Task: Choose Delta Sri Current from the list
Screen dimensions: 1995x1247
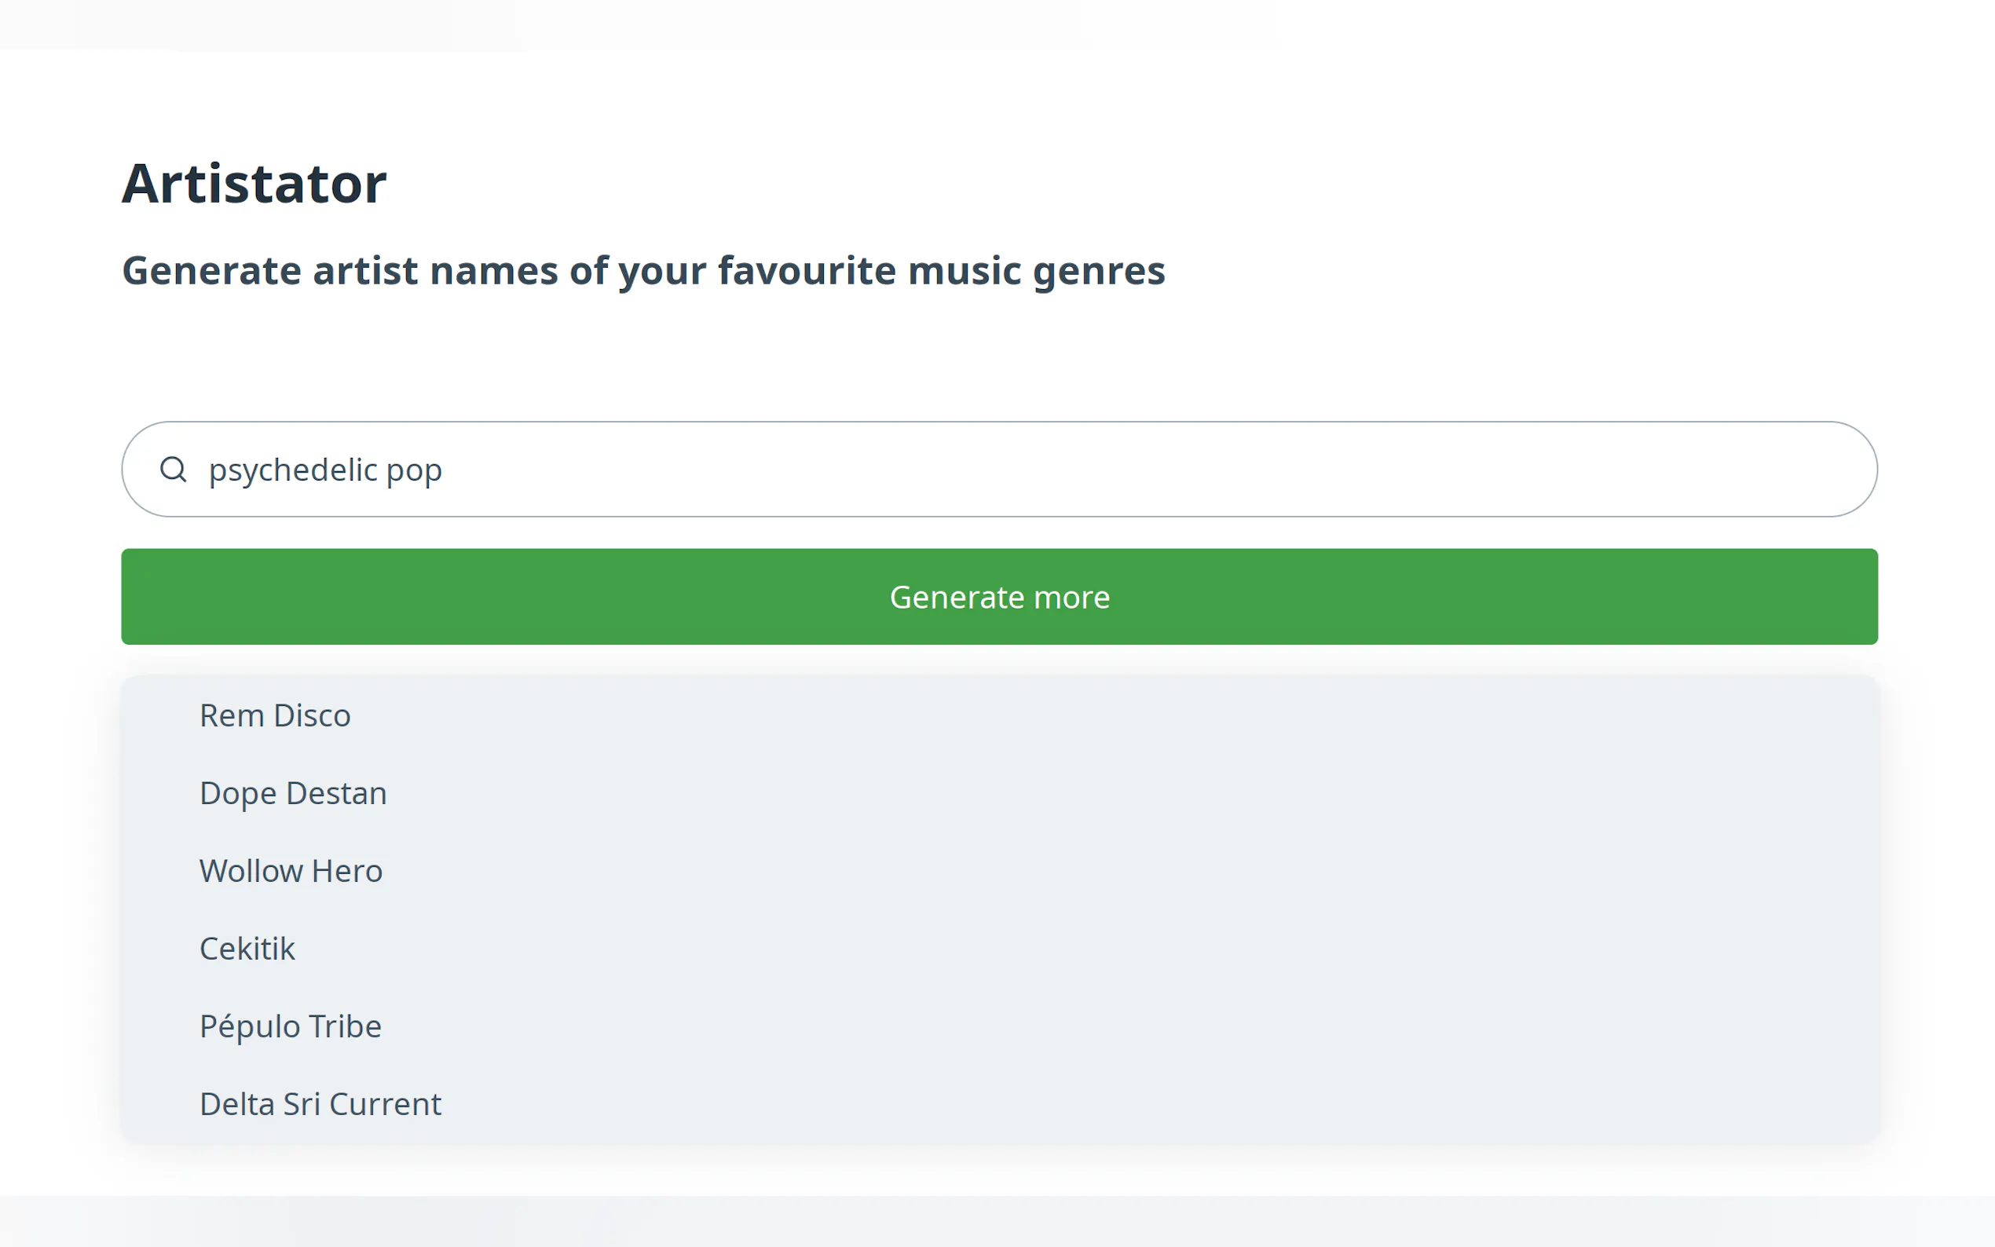Action: point(320,1103)
